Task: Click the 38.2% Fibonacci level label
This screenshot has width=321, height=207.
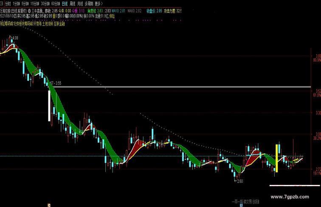Action: click(x=317, y=138)
